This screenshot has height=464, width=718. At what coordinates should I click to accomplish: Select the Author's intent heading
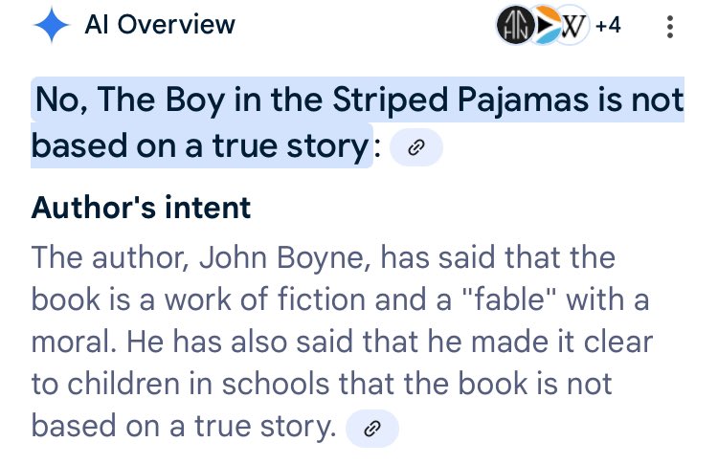pyautogui.click(x=141, y=207)
